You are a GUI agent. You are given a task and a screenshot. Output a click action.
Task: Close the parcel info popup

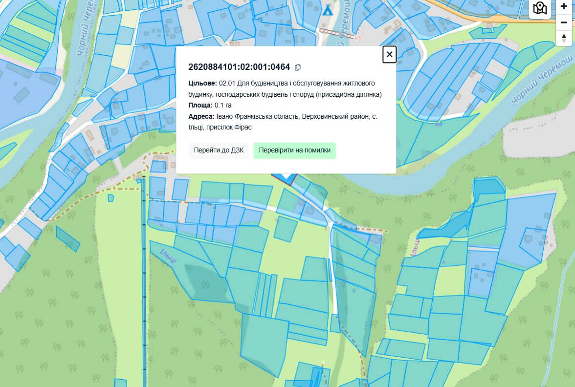coord(389,54)
